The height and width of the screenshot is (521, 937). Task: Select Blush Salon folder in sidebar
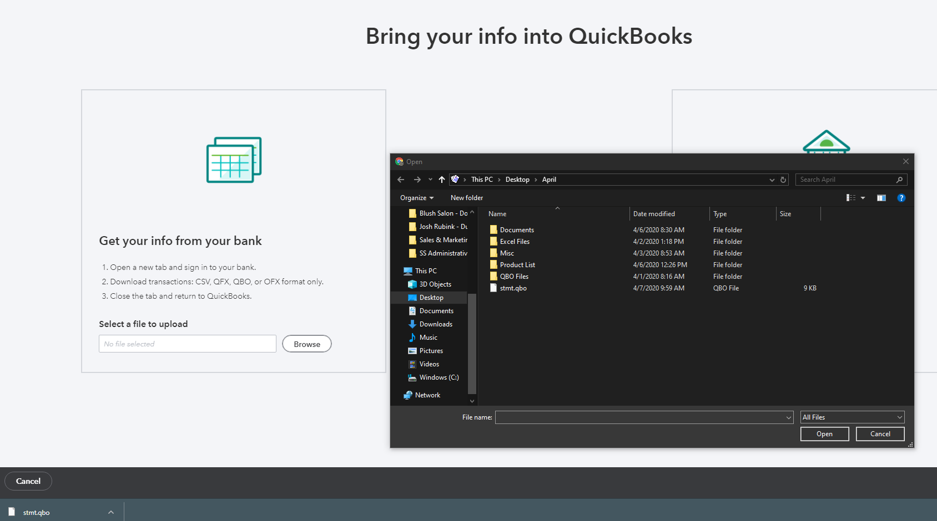438,213
